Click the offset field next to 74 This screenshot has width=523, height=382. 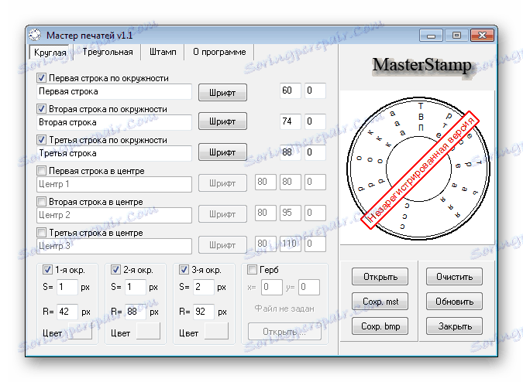click(315, 121)
